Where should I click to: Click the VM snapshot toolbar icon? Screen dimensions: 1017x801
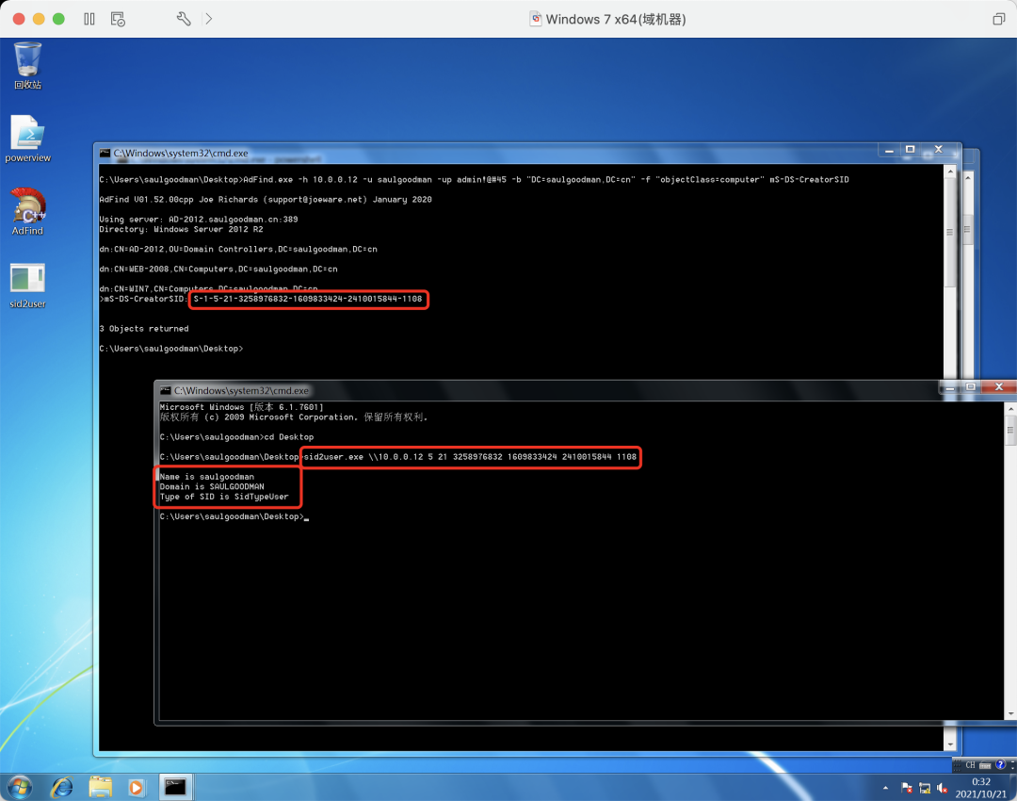(x=118, y=19)
